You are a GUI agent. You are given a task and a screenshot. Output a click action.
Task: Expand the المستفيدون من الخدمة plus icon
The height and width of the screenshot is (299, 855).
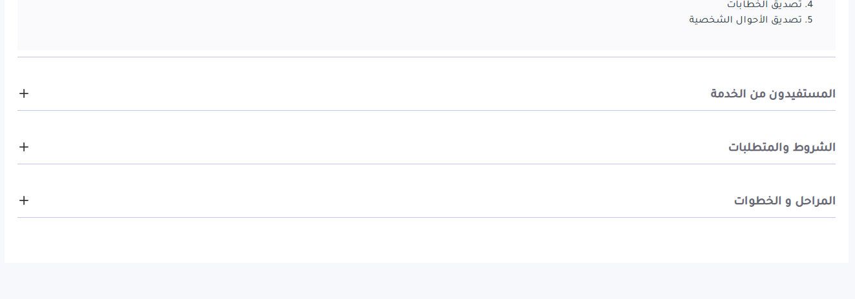[24, 93]
